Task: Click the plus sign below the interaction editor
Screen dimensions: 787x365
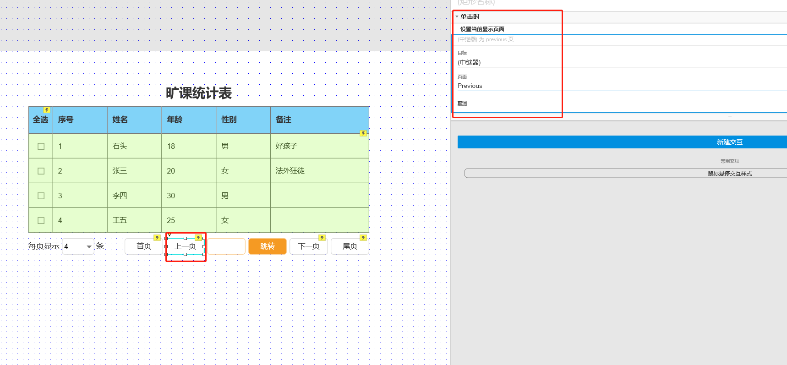Action: pos(730,117)
